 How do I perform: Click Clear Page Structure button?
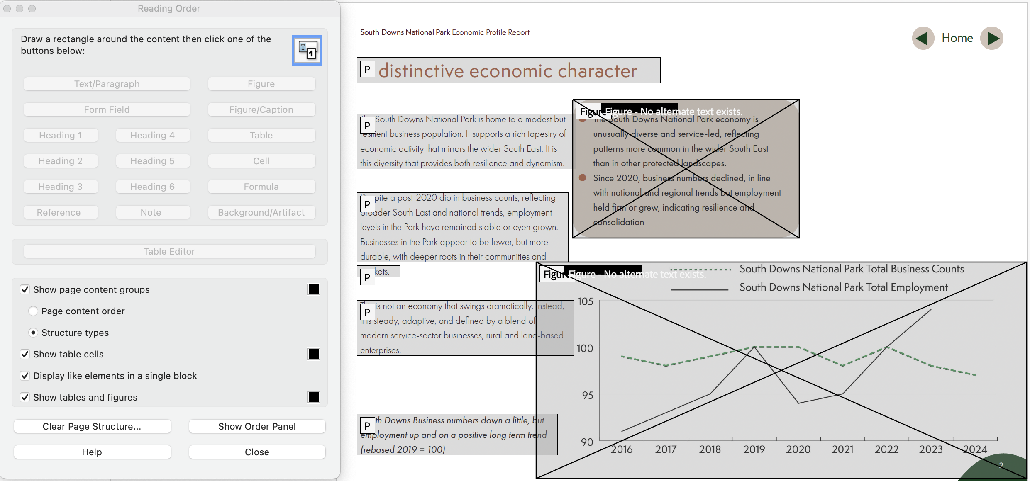click(92, 426)
